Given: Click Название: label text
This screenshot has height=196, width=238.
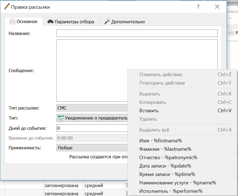Looking at the screenshot, I should pos(20,33).
